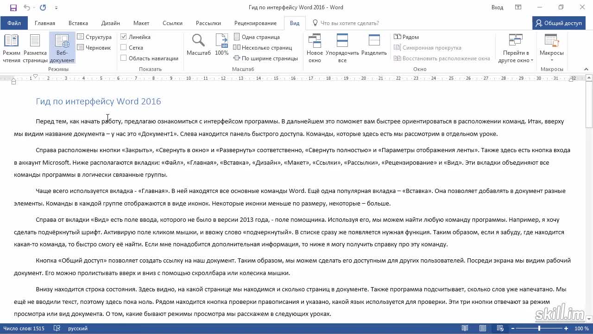593x334 pixels.
Task: Enable the Сетка gridlines checkbox
Action: coord(124,47)
